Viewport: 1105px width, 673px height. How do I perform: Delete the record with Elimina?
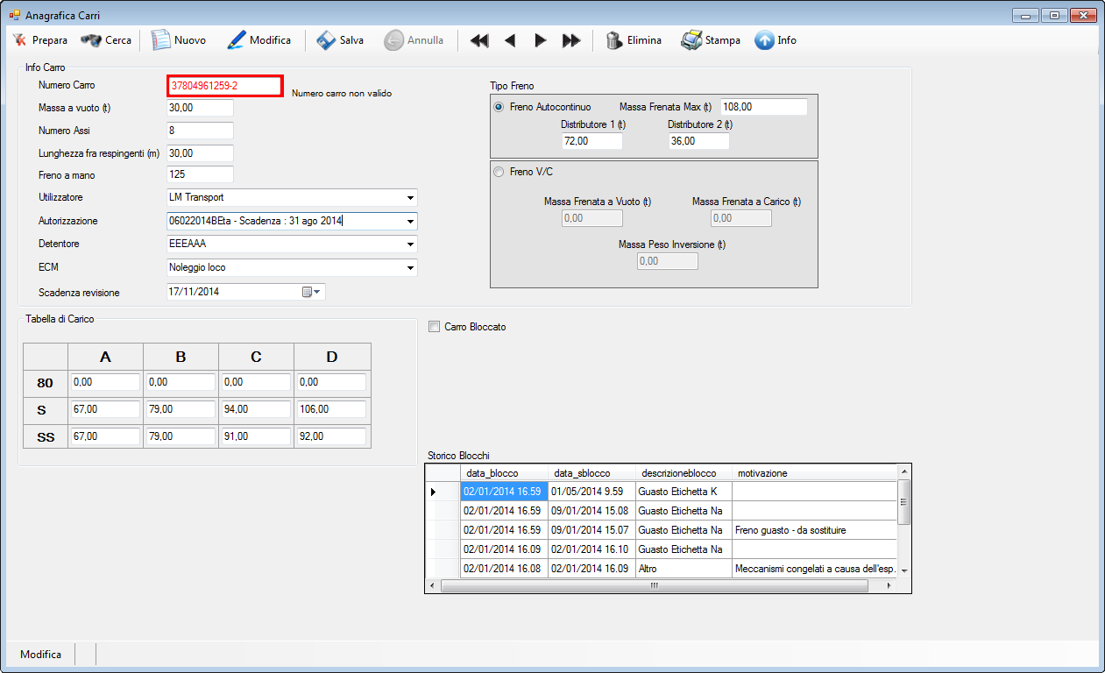634,40
